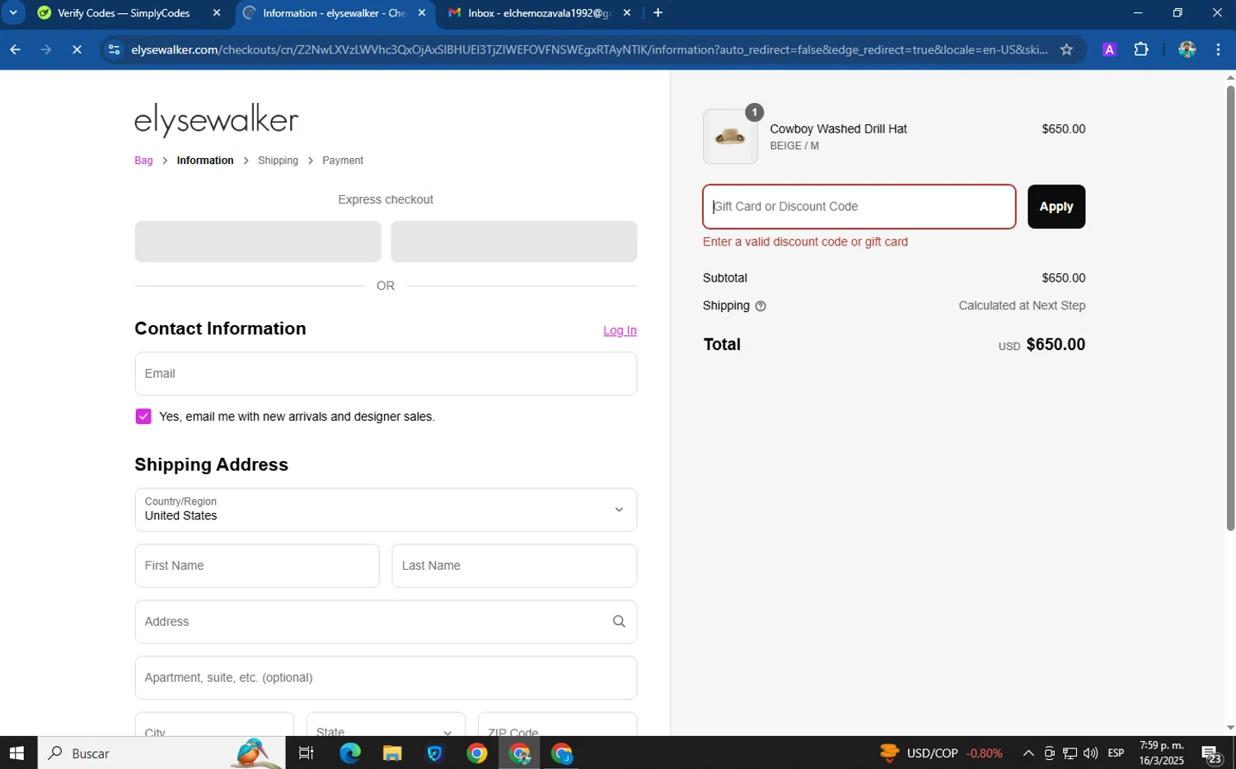Open the Extensions puzzle icon
Viewport: 1236px width, 769px height.
click(1141, 49)
